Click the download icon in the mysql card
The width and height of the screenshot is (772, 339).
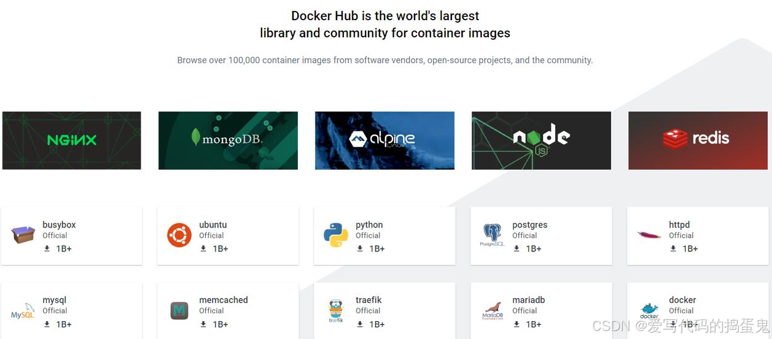click(47, 324)
